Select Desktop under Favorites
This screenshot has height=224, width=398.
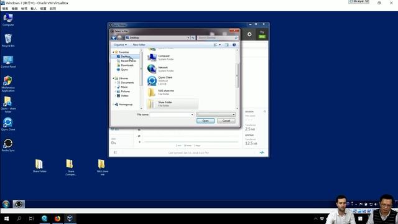coord(126,57)
